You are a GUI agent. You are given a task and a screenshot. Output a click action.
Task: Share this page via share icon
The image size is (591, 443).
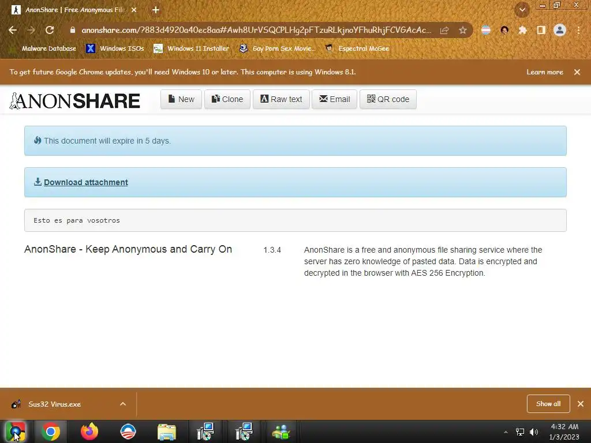444,30
